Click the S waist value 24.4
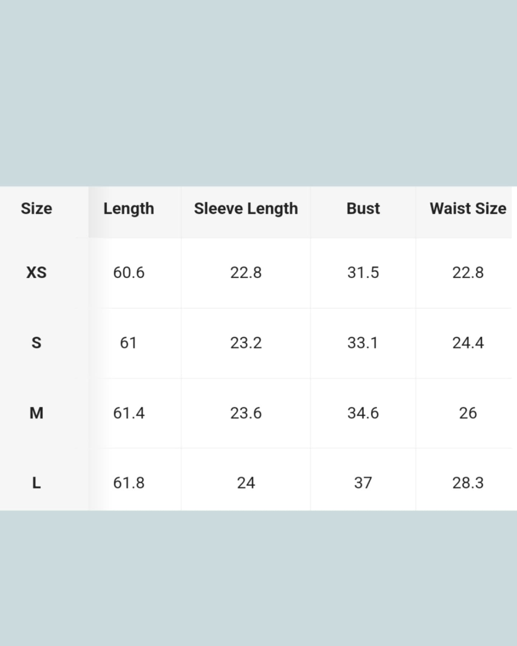This screenshot has height=646, width=517. click(468, 343)
